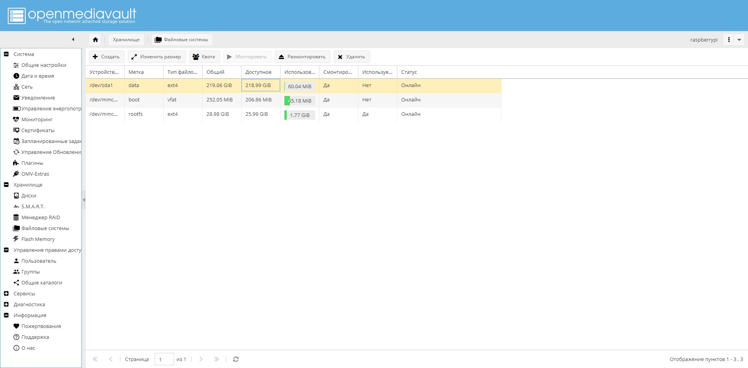The height and width of the screenshot is (368, 748).
Task: Click the refresh icon in pagination bar
Action: 236,359
